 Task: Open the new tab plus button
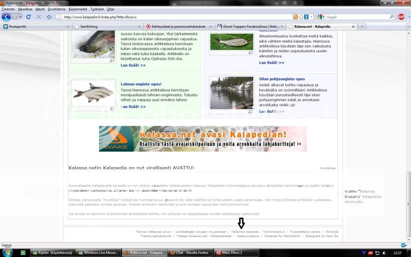(362, 27)
